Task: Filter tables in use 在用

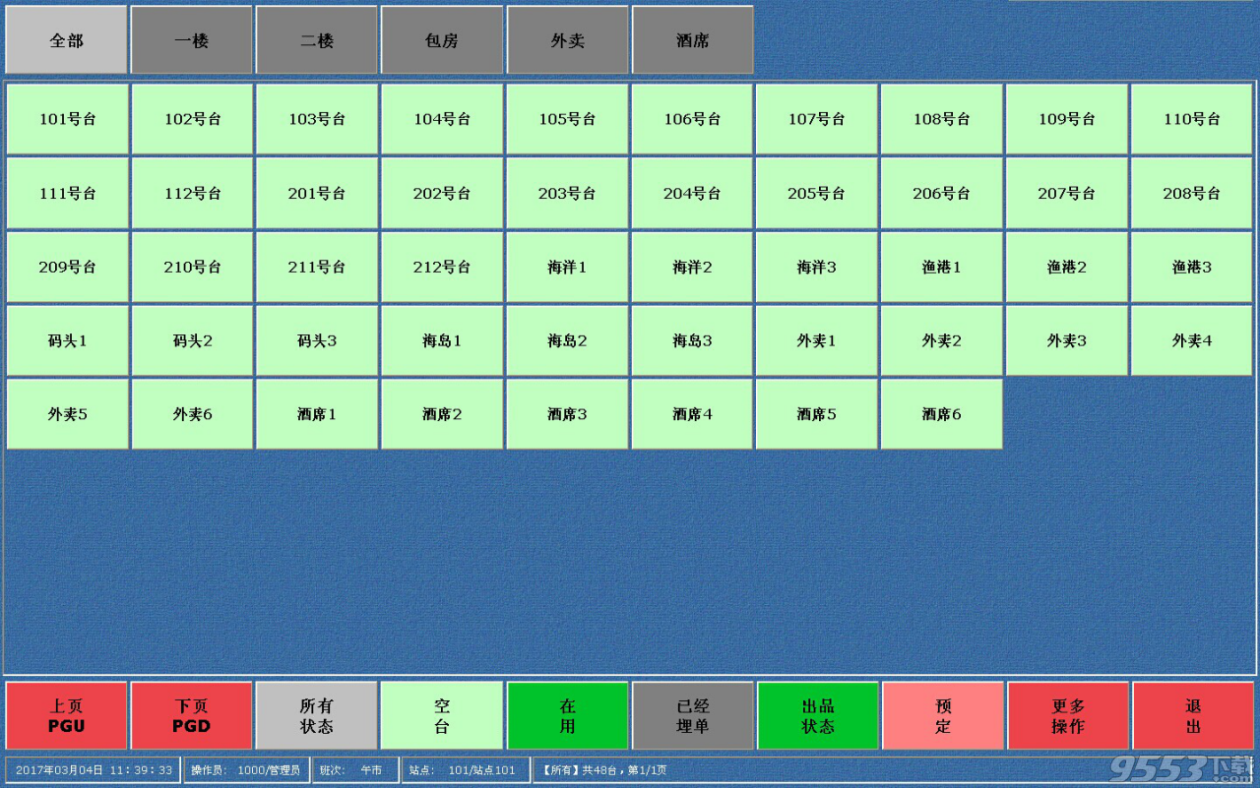Action: click(x=568, y=716)
